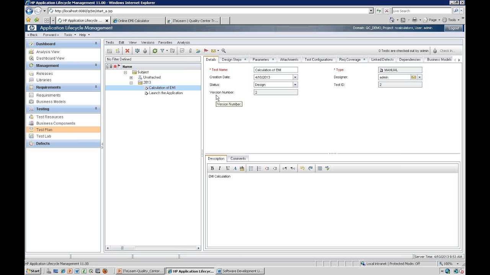Click the Test Name input field
Image resolution: width=490 pixels, height=275 pixels.
(276, 70)
